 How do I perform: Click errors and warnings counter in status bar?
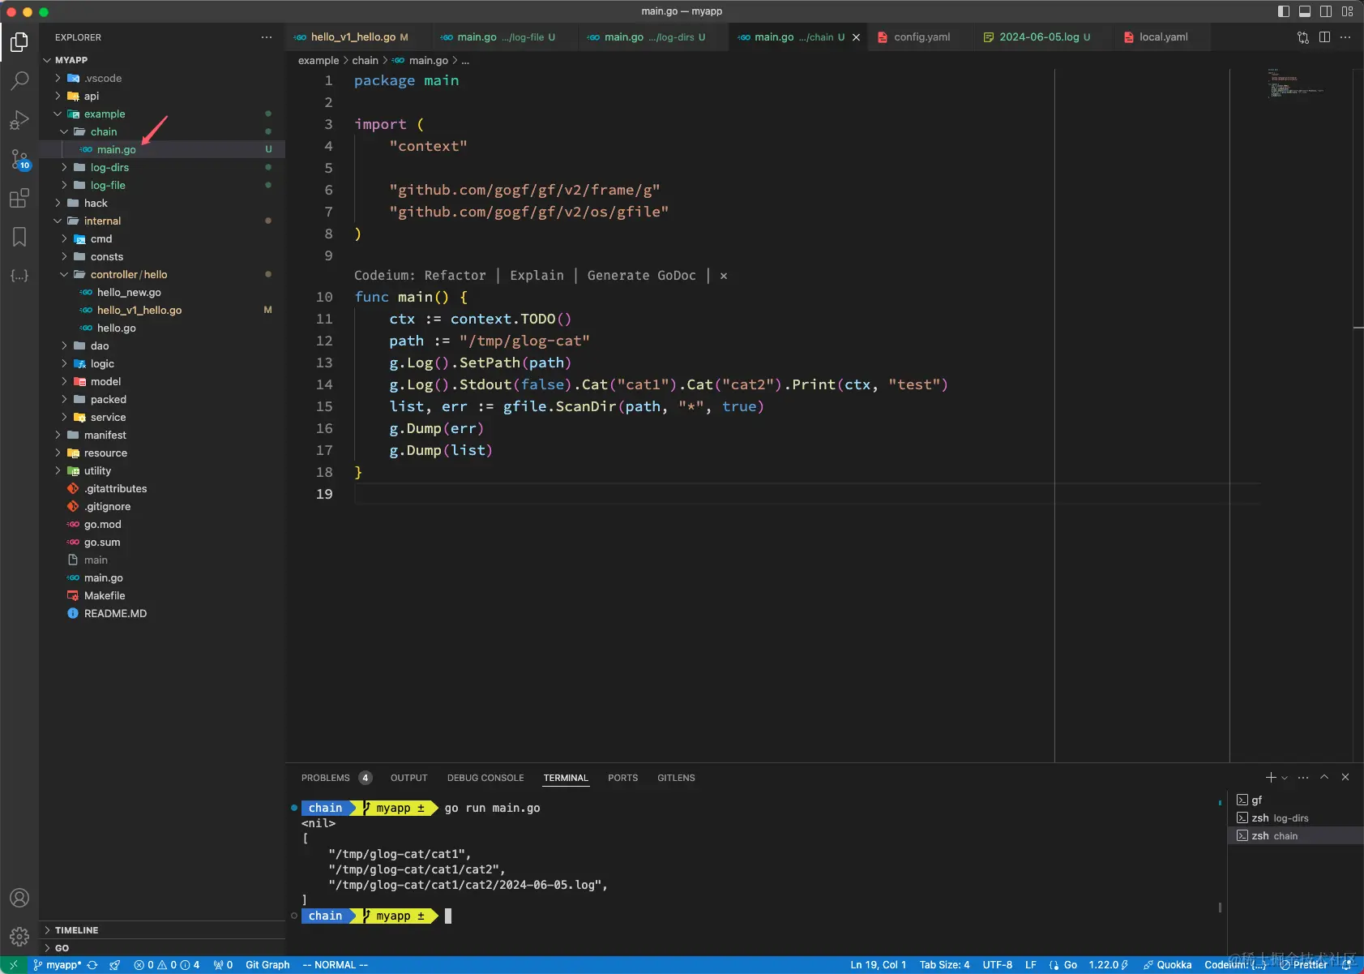coord(167,965)
